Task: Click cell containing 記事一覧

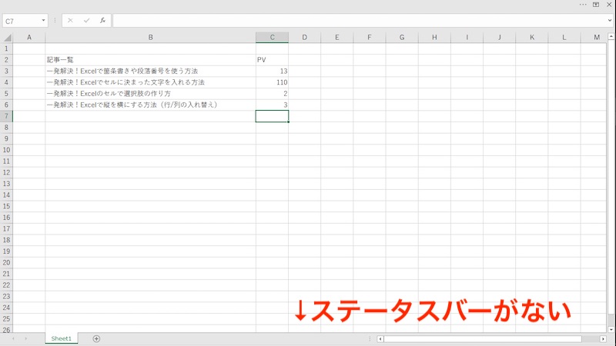Action: click(150, 60)
